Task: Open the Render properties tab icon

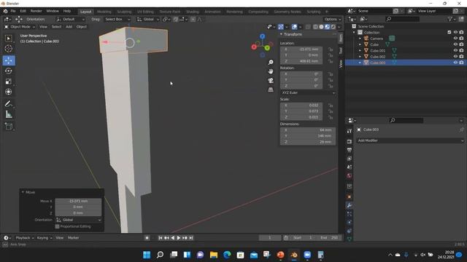Action: [350, 142]
